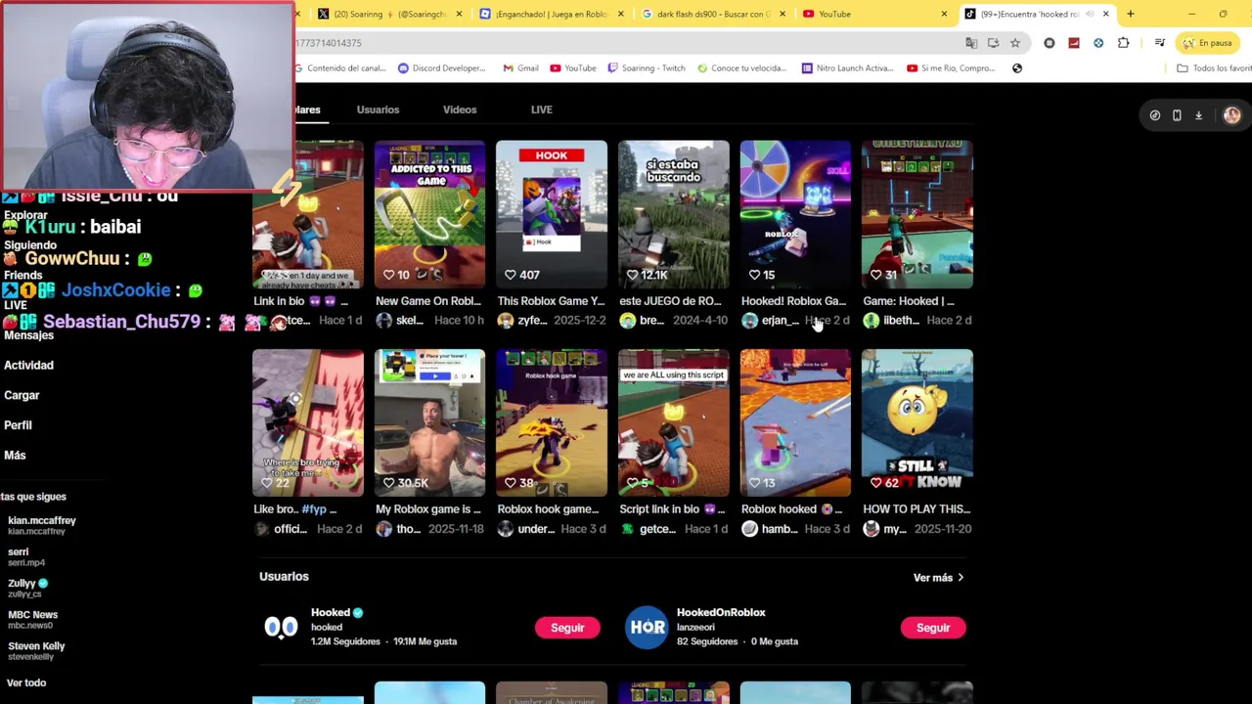The height and width of the screenshot is (704, 1252).
Task: Open the 'si estaba buscando' video thumbnail
Action: [x=674, y=214]
